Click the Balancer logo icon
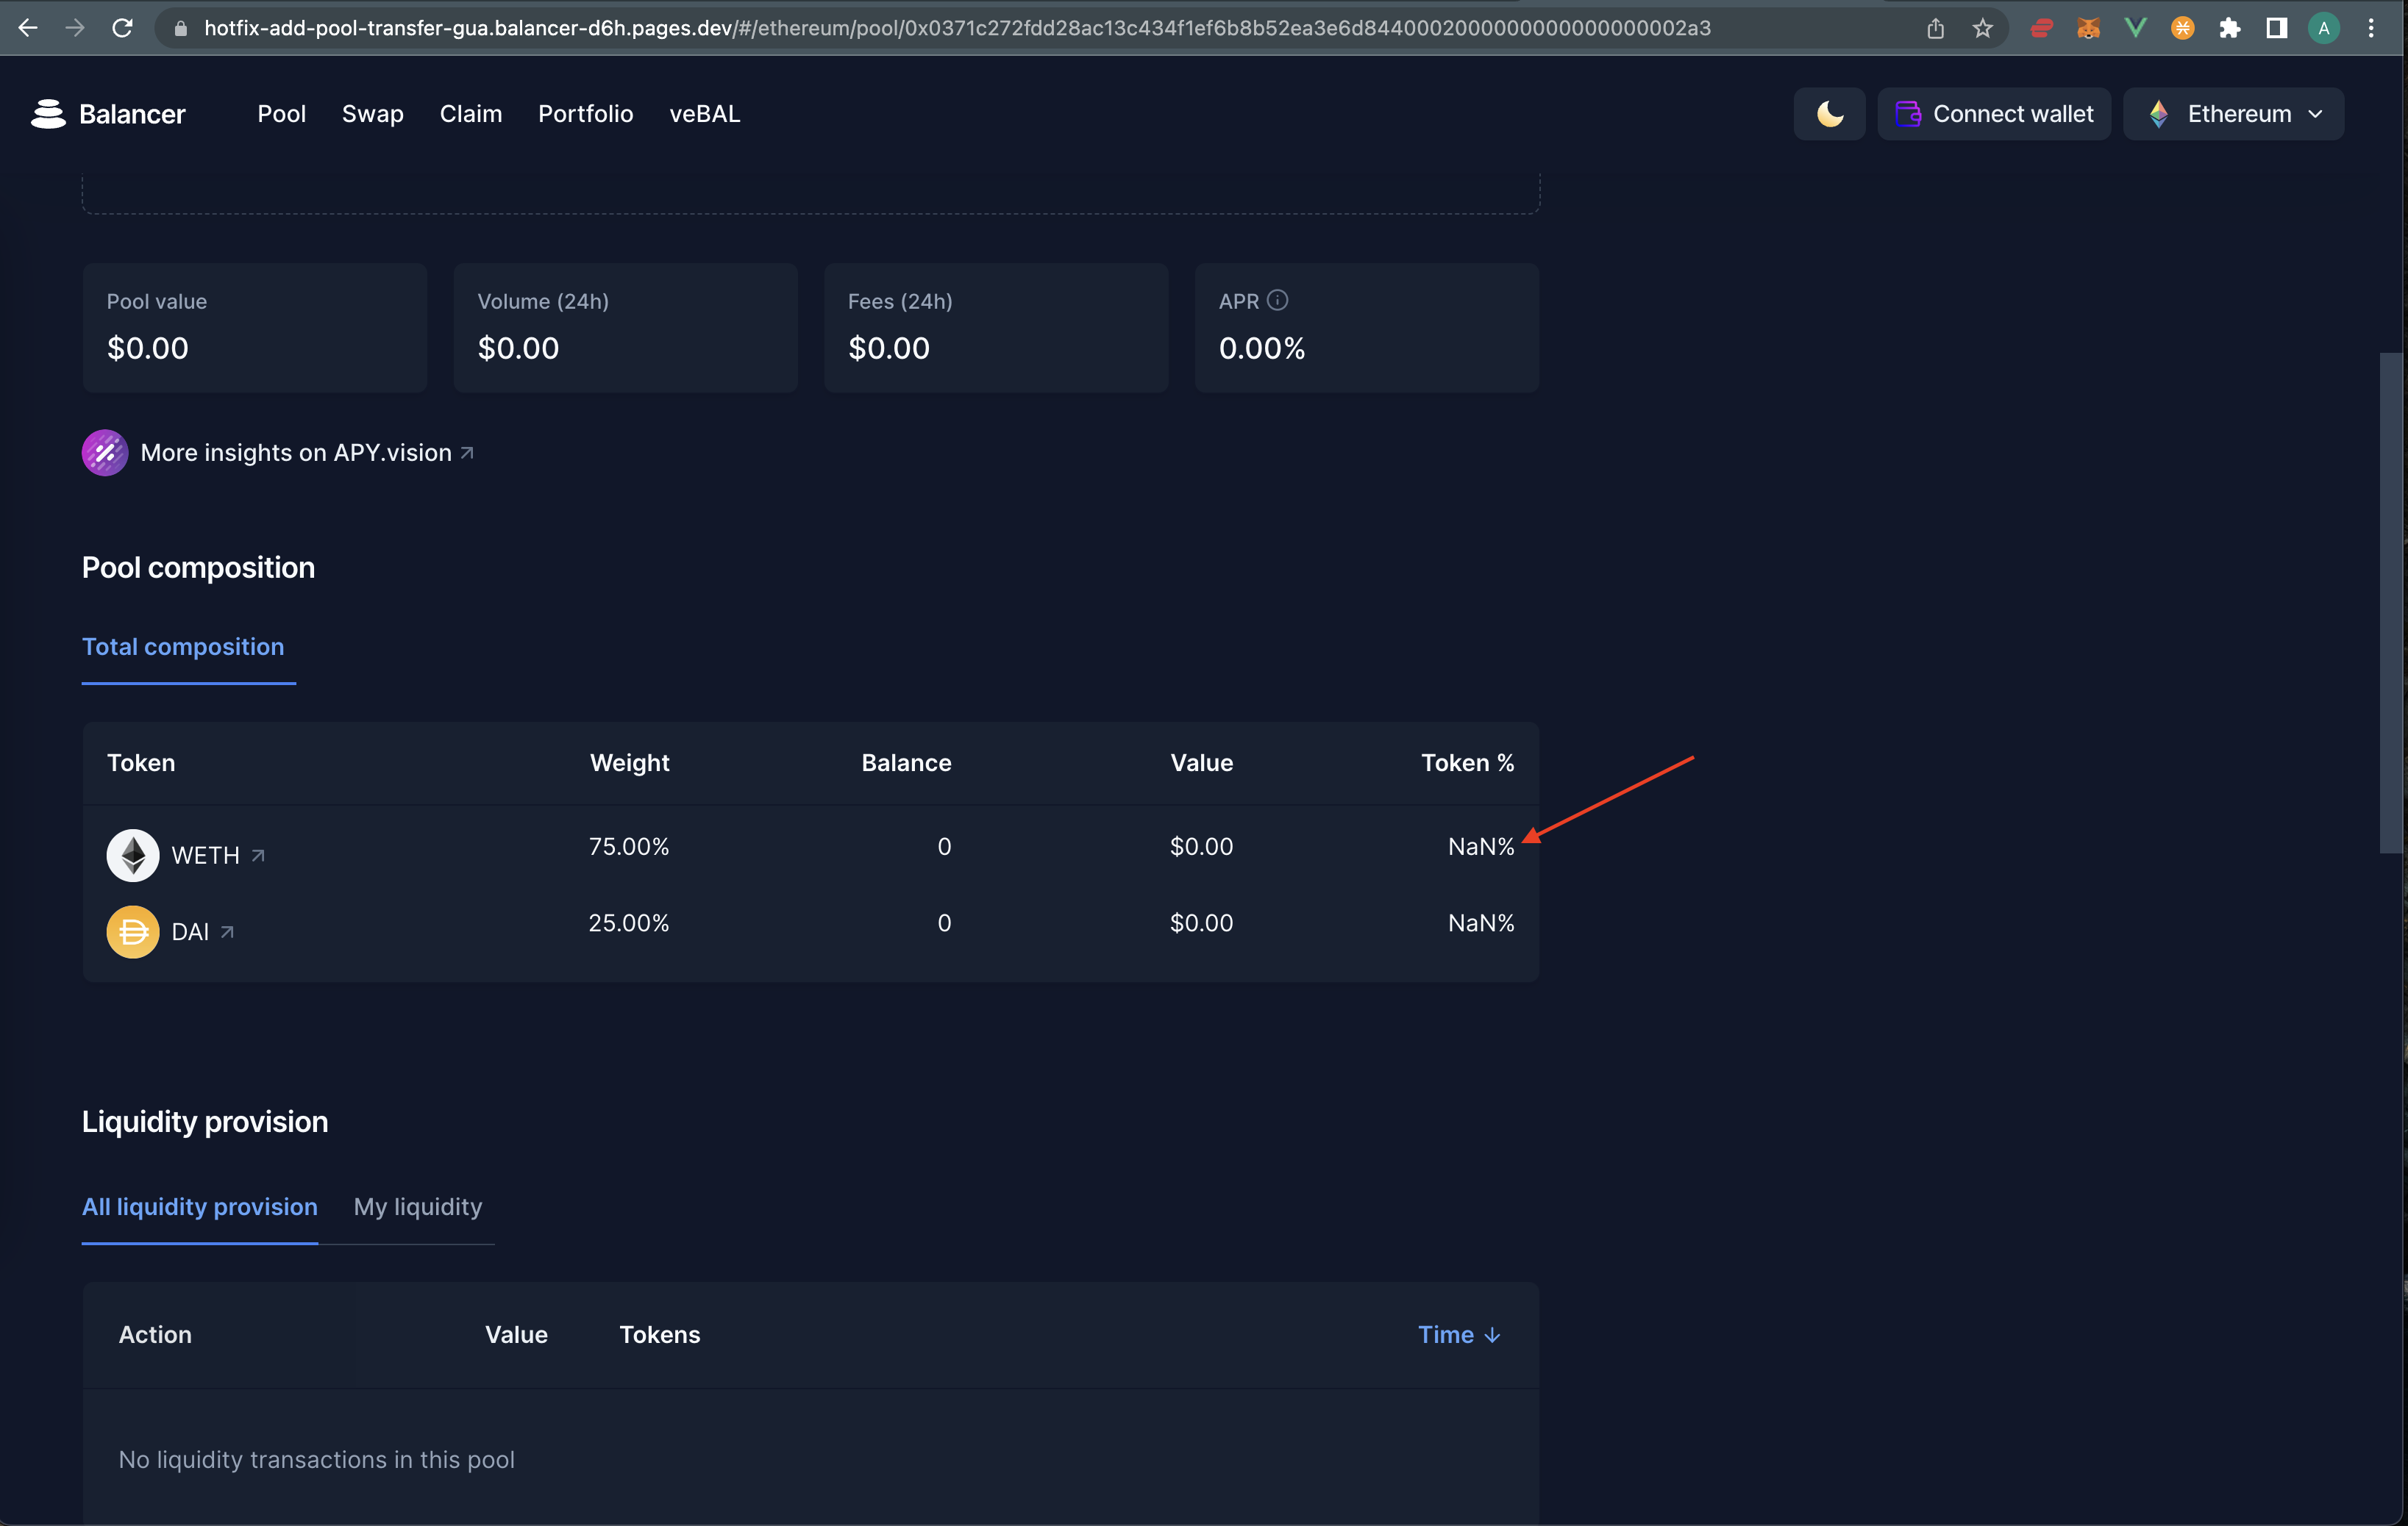The image size is (2408, 1526). [47, 113]
